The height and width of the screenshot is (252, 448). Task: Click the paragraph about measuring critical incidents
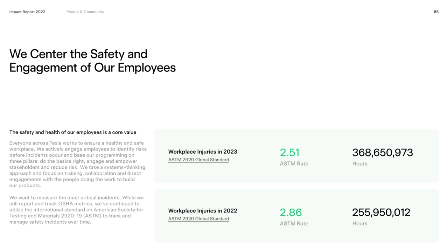click(76, 210)
